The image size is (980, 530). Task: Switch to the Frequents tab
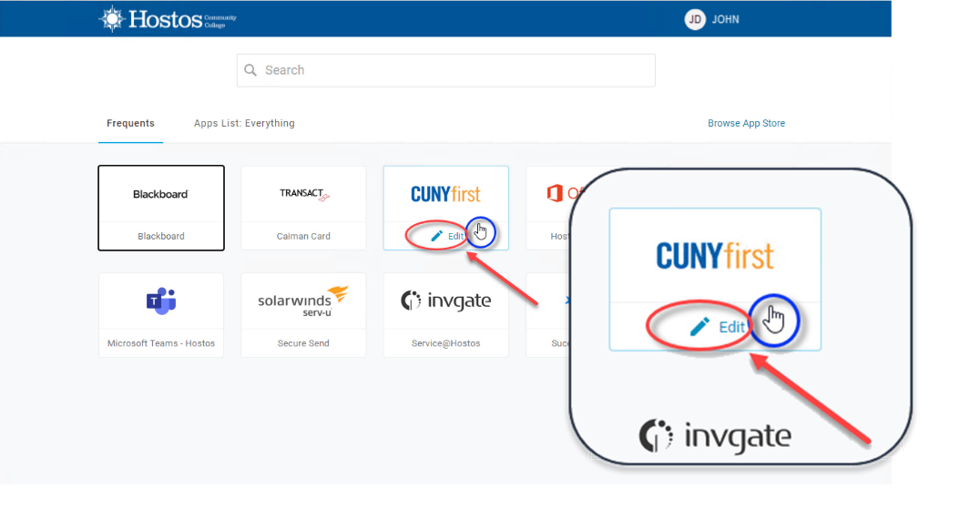(130, 123)
